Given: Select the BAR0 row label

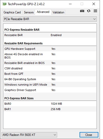Looking at the screenshot, I should 8,104.
